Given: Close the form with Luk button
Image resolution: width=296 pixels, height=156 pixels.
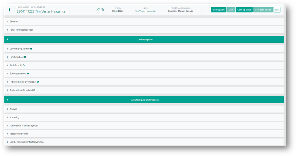Looking at the screenshot, I should click(277, 10).
